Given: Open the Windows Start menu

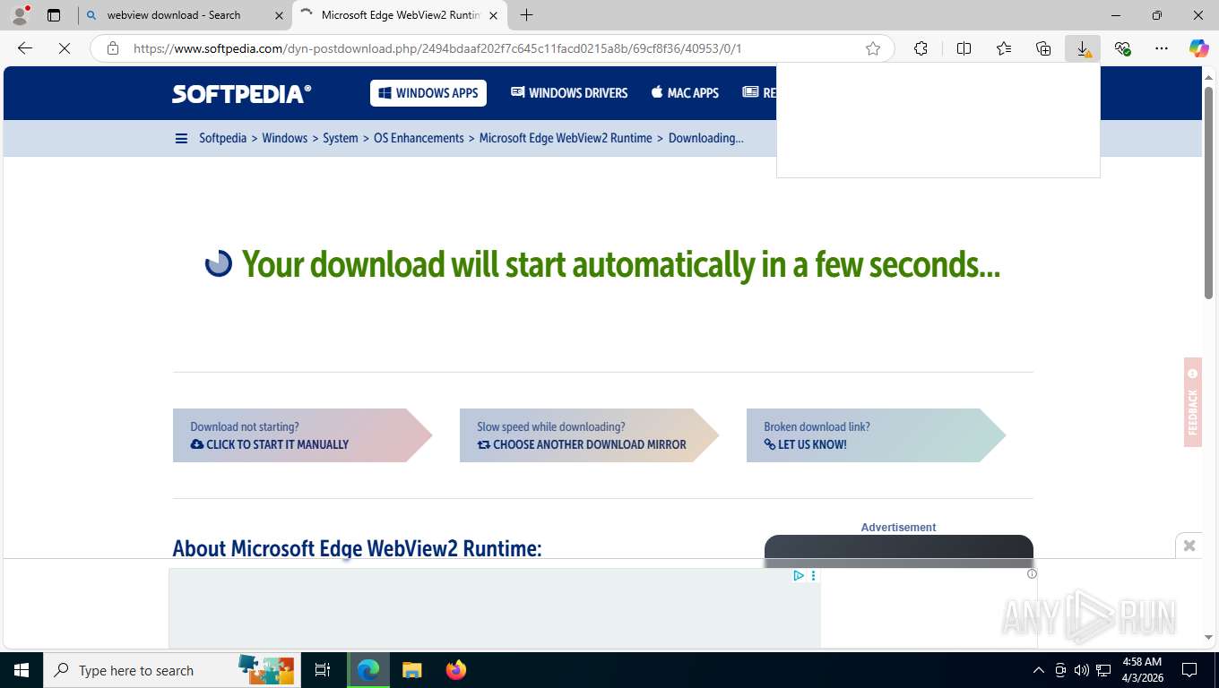Looking at the screenshot, I should 21,670.
